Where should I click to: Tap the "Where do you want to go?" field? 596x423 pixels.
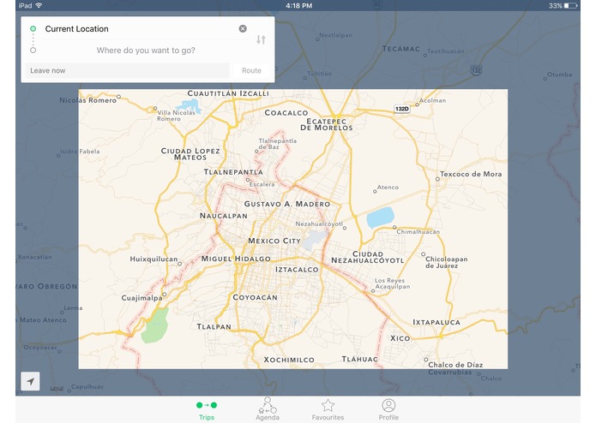tap(146, 51)
